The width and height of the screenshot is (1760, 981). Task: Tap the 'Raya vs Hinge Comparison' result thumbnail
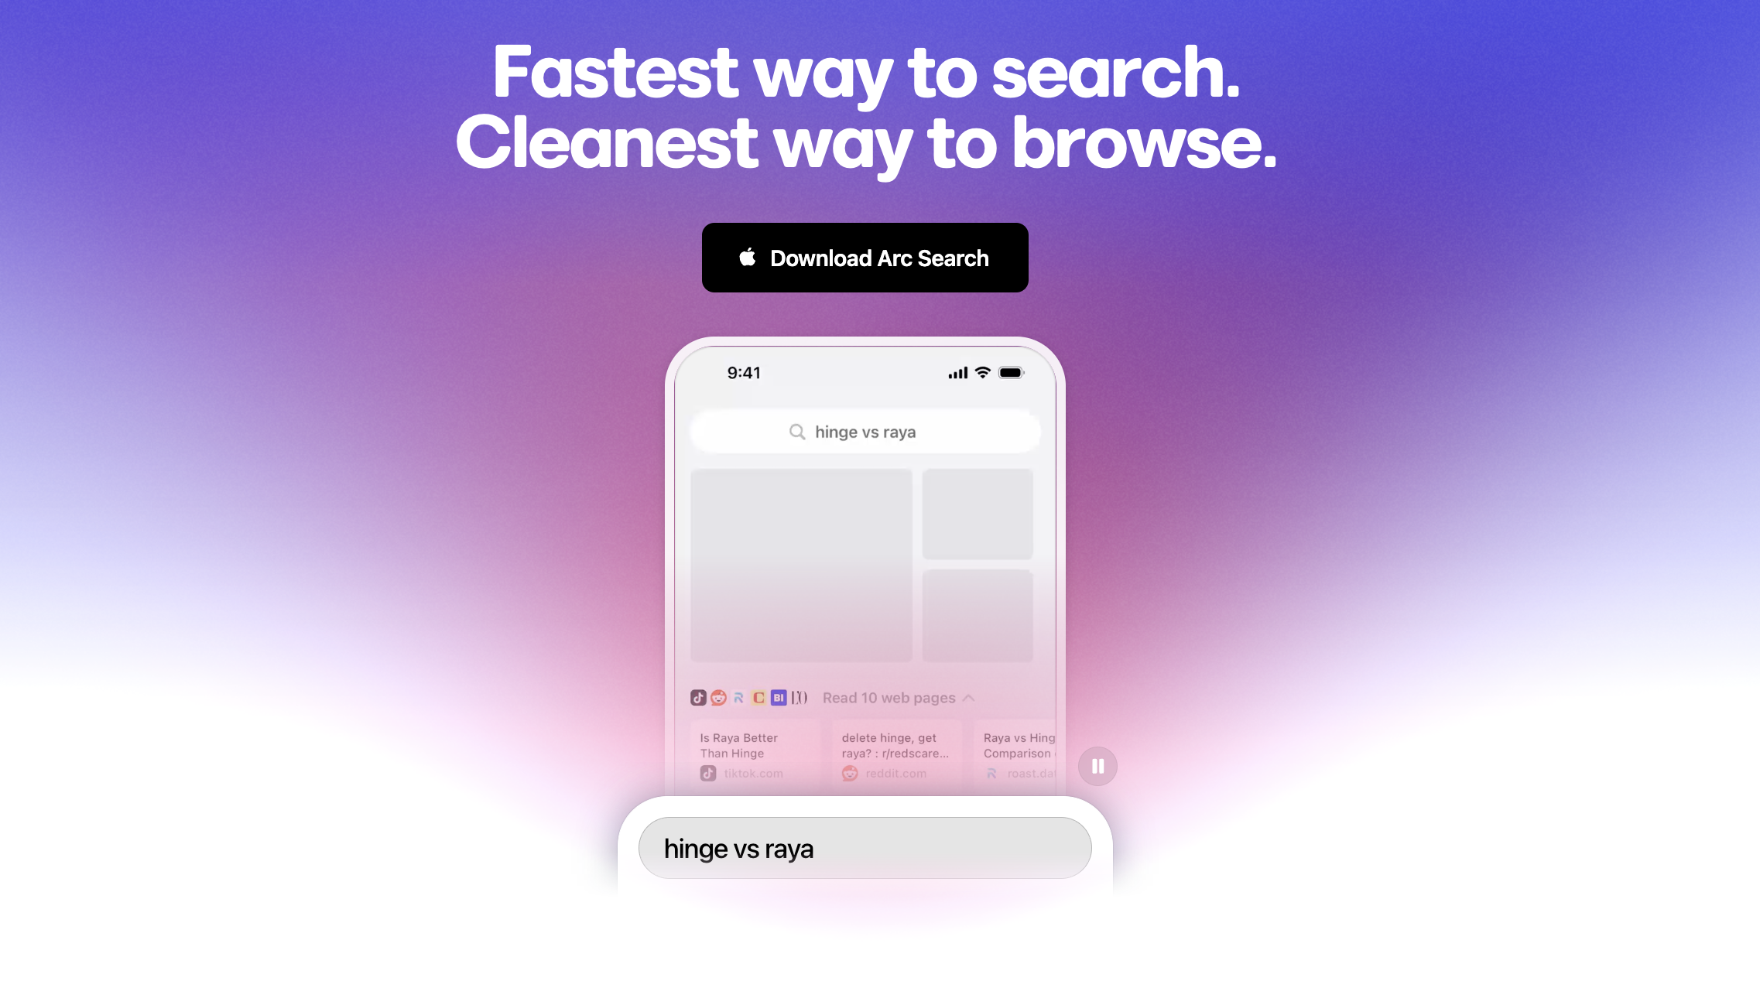tap(1021, 750)
